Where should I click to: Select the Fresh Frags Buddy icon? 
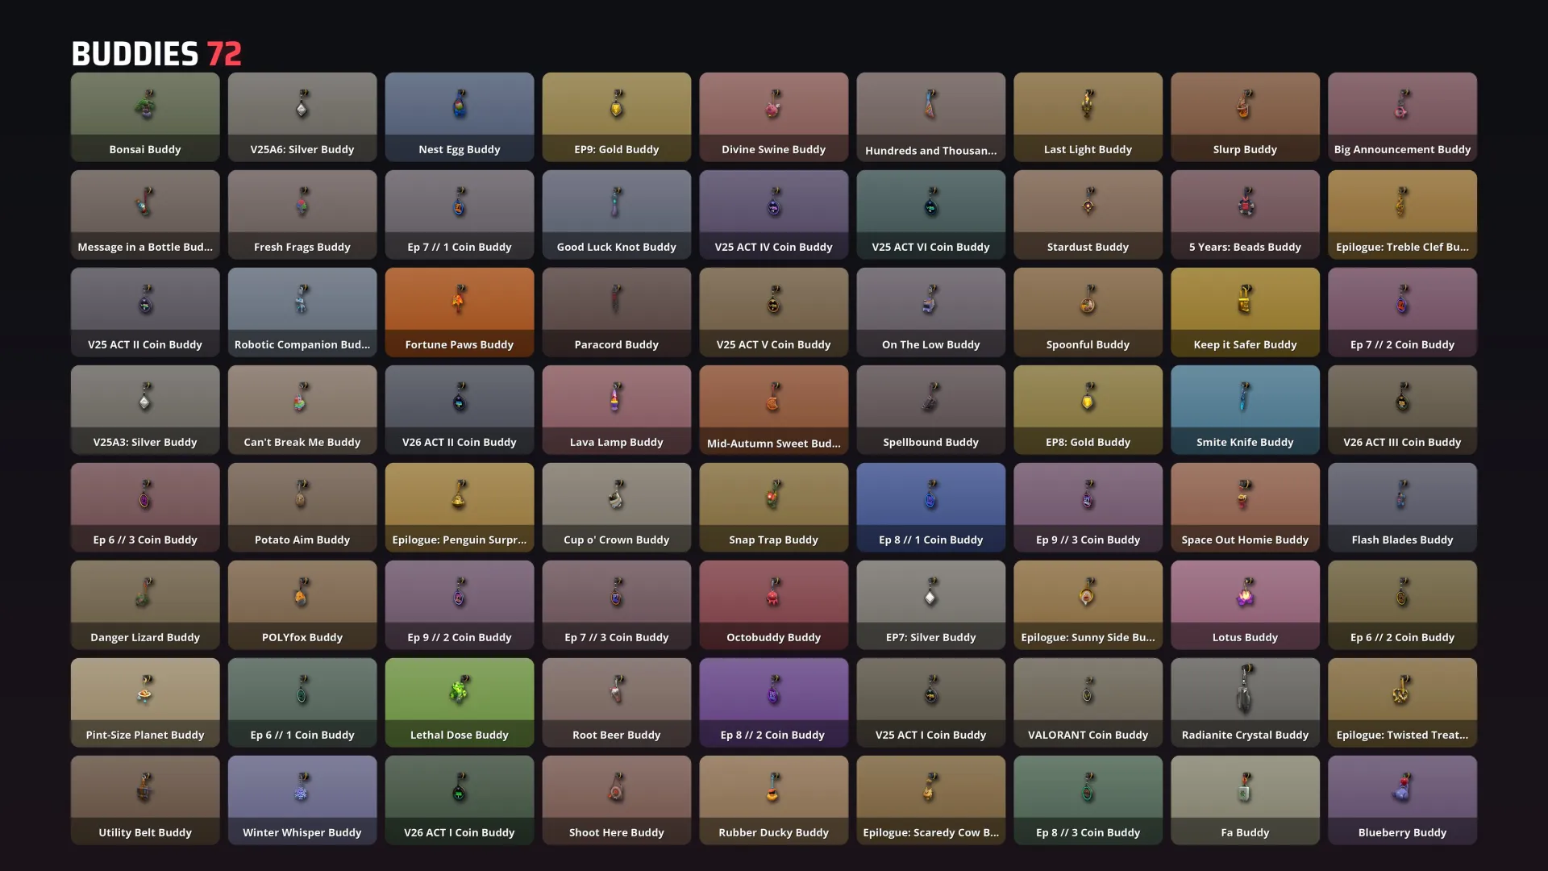point(302,202)
